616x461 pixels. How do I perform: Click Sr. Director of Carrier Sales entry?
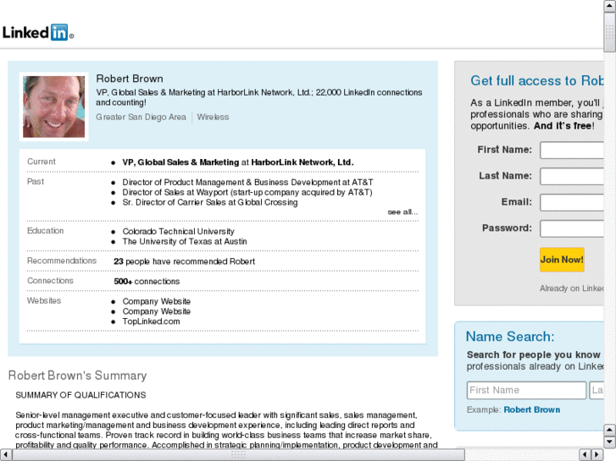click(210, 202)
